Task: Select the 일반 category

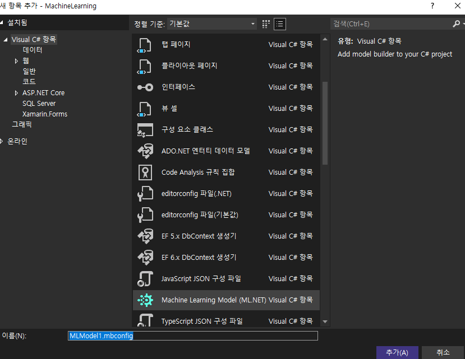Action: 29,71
